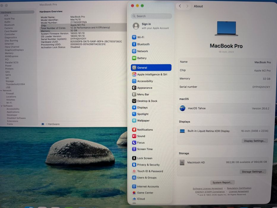277x208 pixels.
Task: Click Macintosh HD drive icon
Action: 182,162
